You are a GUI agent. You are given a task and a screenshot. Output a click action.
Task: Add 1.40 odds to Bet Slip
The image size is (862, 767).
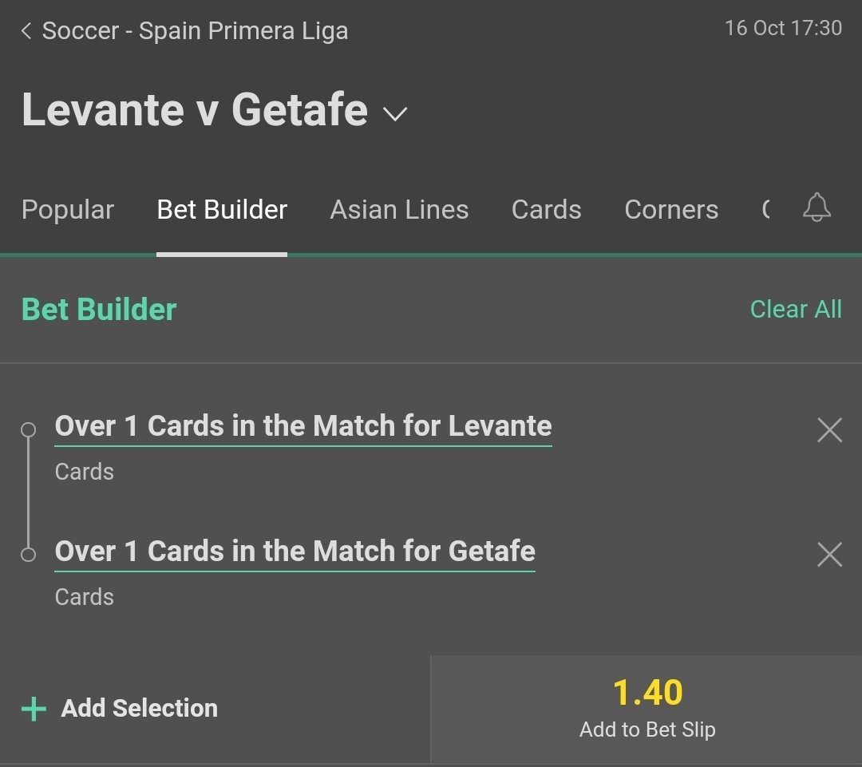pos(646,709)
